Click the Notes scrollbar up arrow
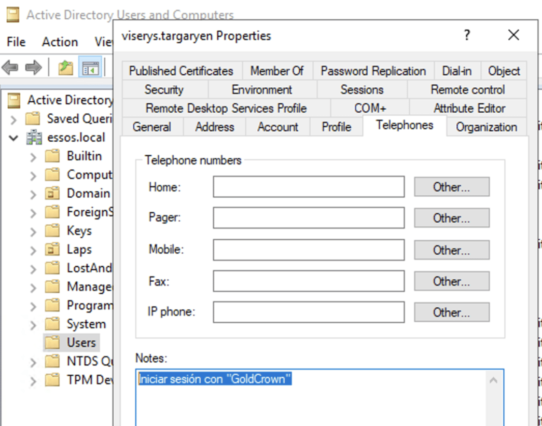 pos(493,381)
